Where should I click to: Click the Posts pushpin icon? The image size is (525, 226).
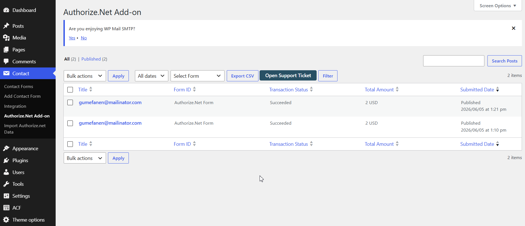6,26
